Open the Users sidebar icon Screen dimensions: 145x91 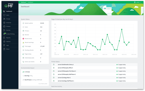coord(4,15)
